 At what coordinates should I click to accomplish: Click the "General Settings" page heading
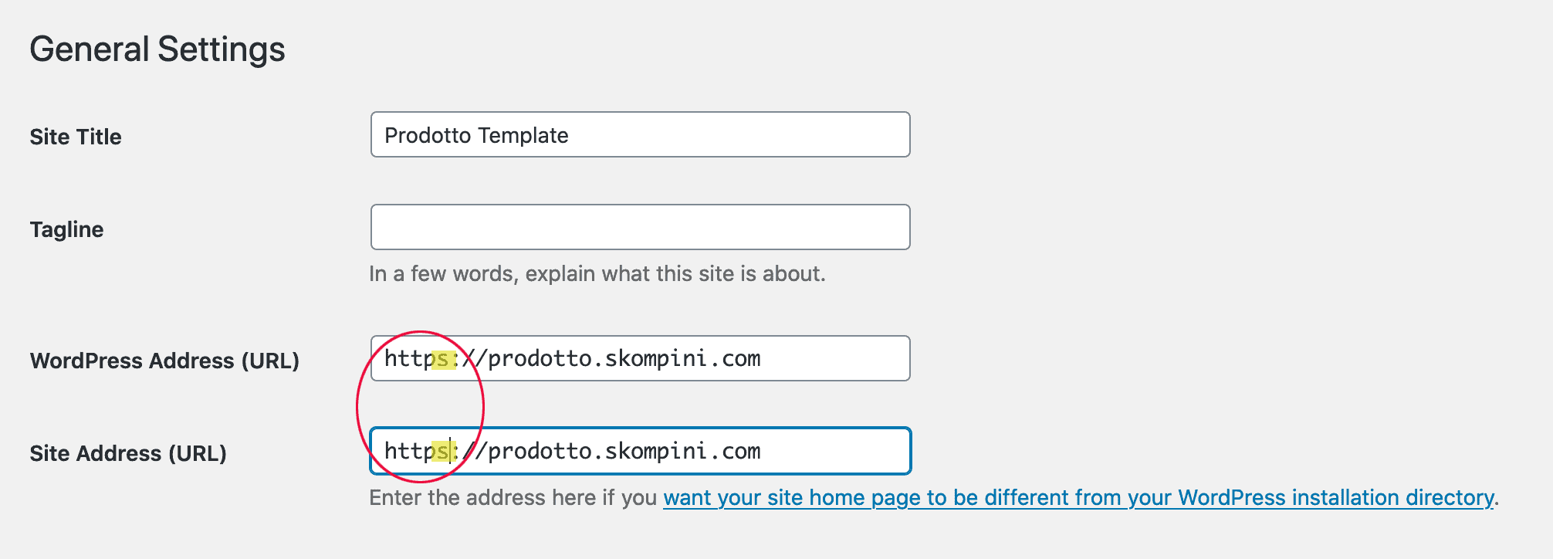pyautogui.click(x=157, y=49)
